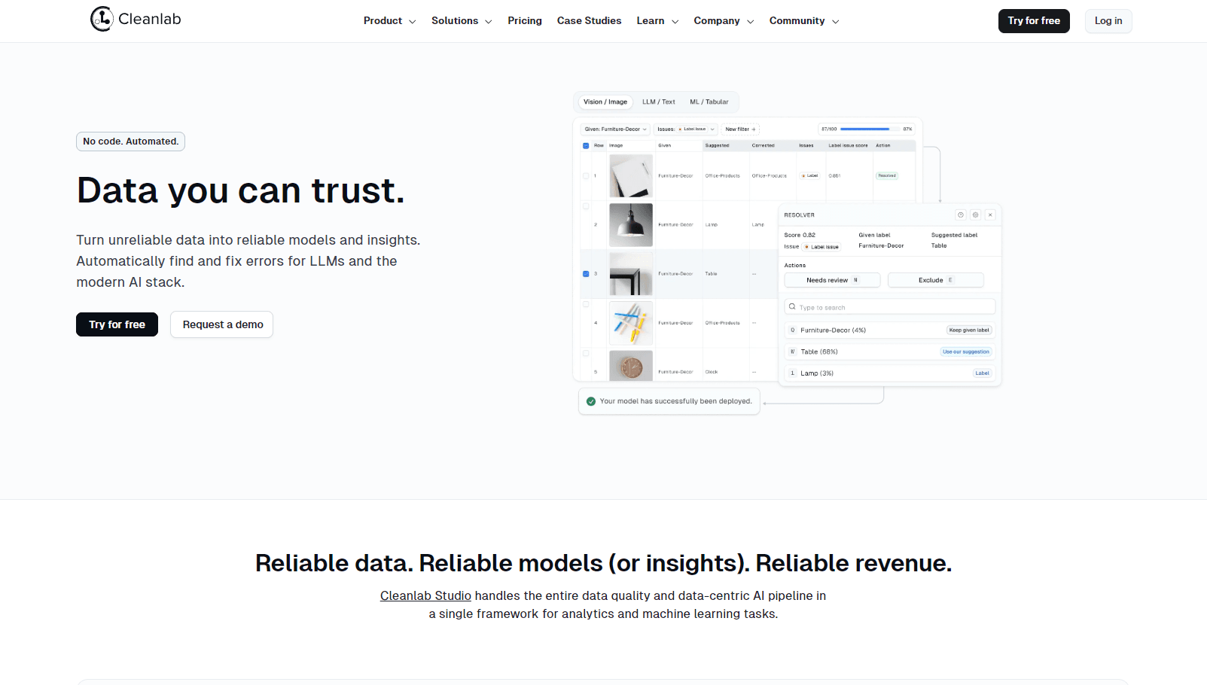This screenshot has height=685, width=1207.
Task: Expand the Community menu
Action: (804, 21)
